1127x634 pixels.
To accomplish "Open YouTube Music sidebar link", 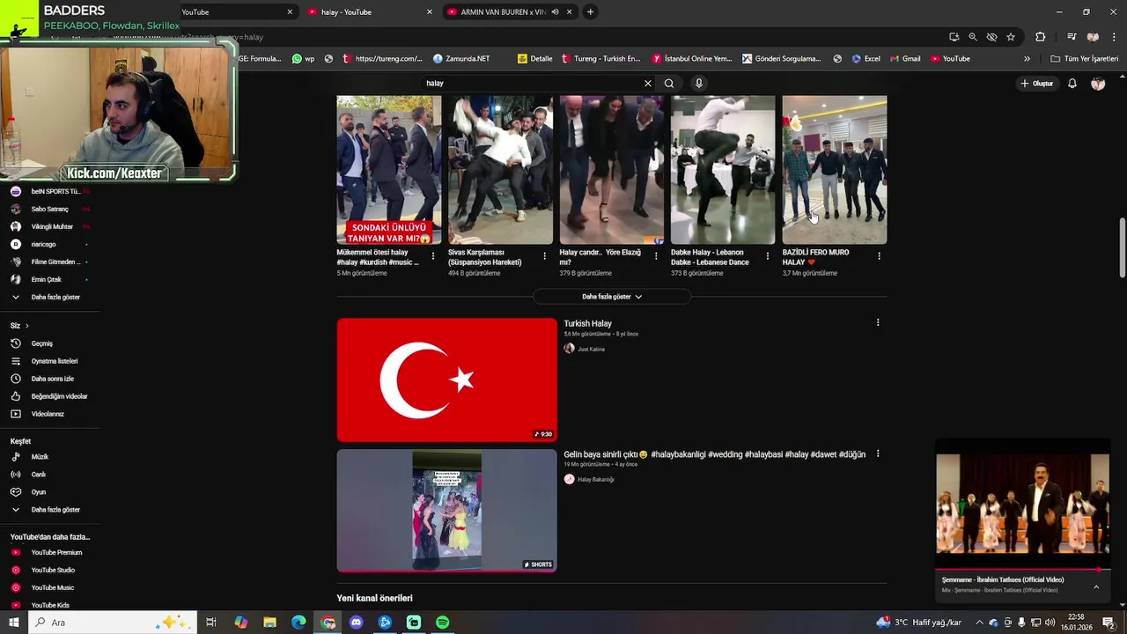I will click(49, 588).
